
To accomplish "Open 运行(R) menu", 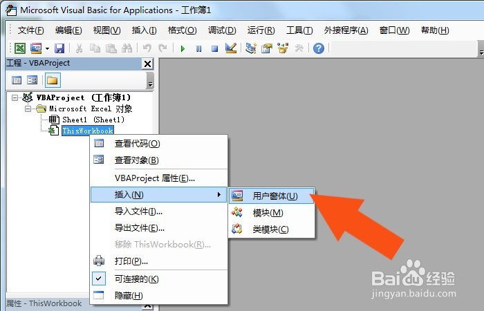I will [261, 30].
